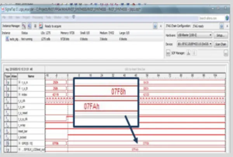This screenshot has width=233, height=157.
Task: Click the Setup... button
Action: coord(221,35)
